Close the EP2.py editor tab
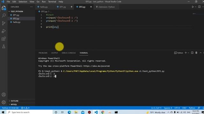Viewport: 204px width, 114px height. pos(91,7)
